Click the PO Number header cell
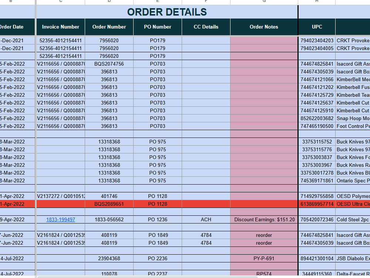The image size is (370, 278). click(158, 27)
